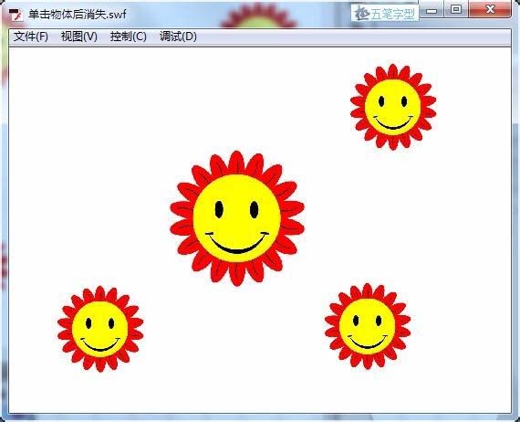The width and height of the screenshot is (520, 422).
Task: Click the 五笔字型 input method indicator
Action: (385, 14)
